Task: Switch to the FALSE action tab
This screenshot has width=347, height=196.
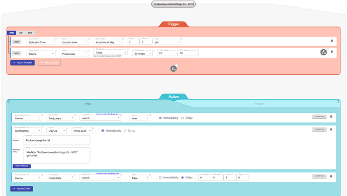Action: 259,104
